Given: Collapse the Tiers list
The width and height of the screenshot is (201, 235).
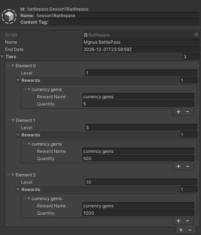Looking at the screenshot, I should tap(2, 57).
